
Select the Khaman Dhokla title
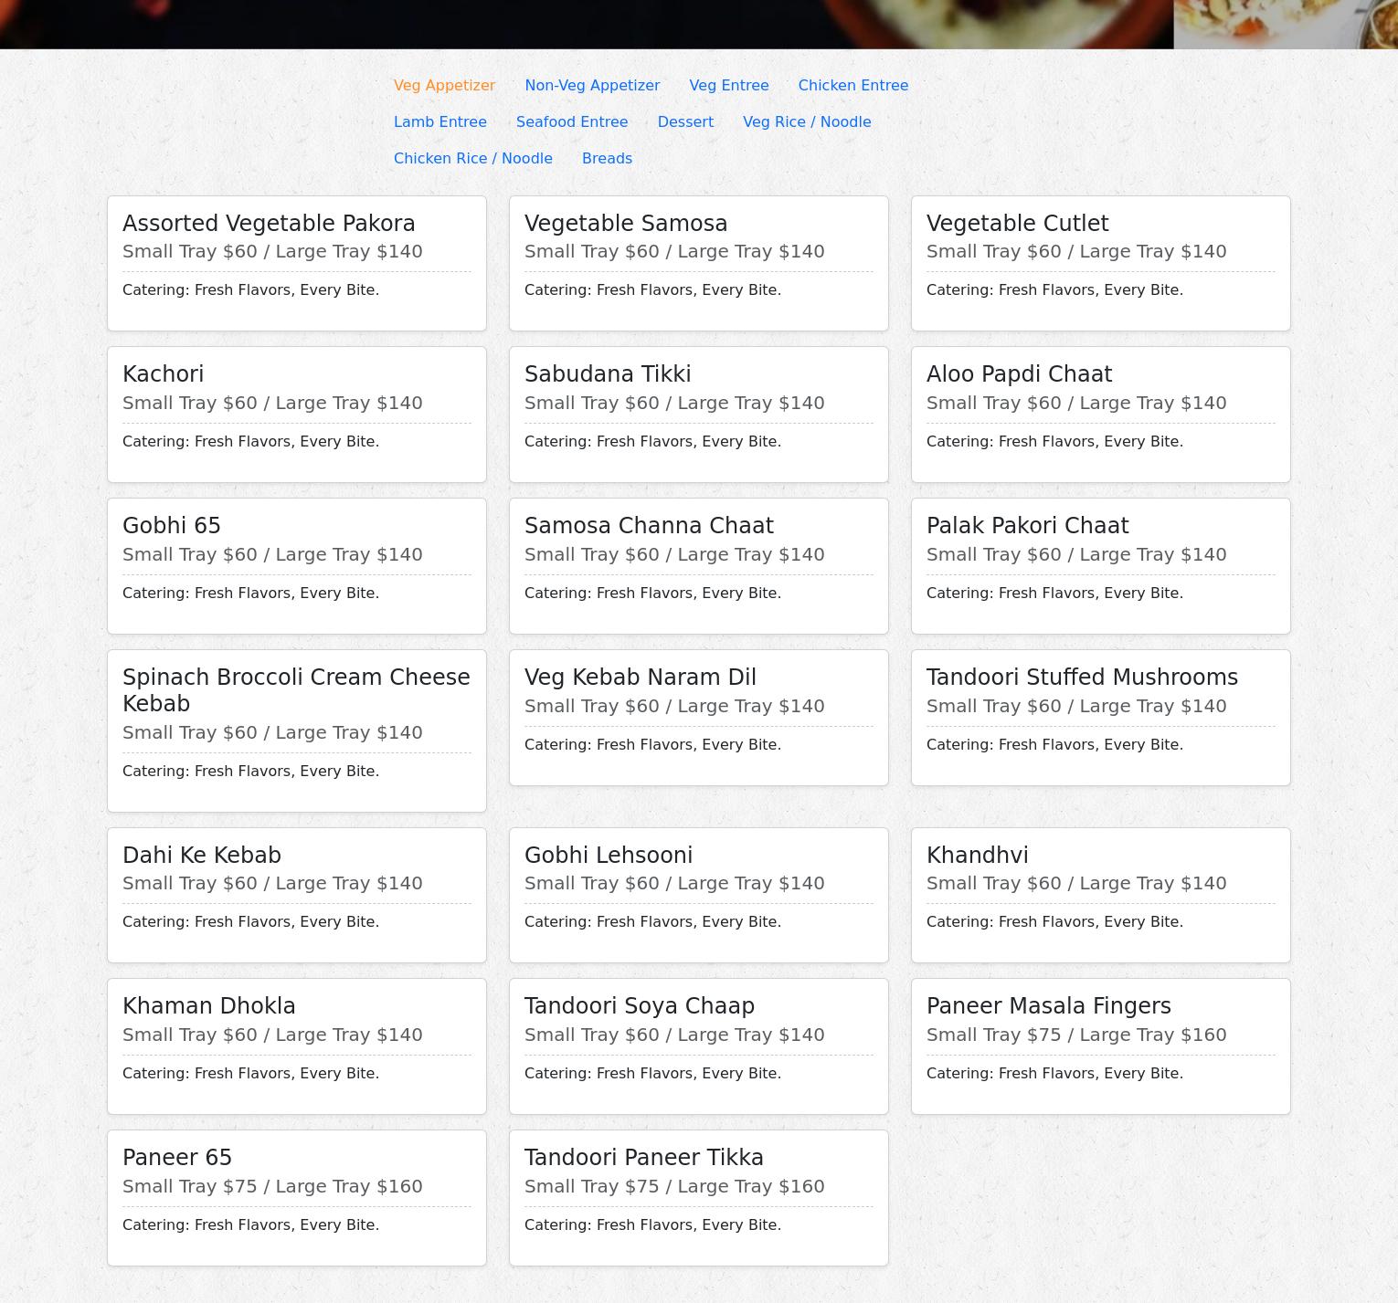coord(209,1006)
